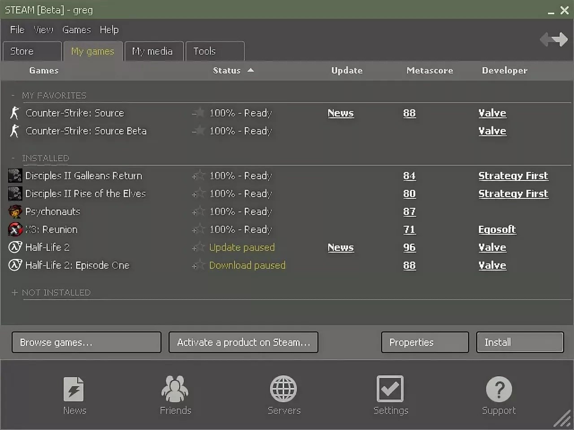
Task: Click the Half-Life 2 lambda icon
Action: point(15,247)
